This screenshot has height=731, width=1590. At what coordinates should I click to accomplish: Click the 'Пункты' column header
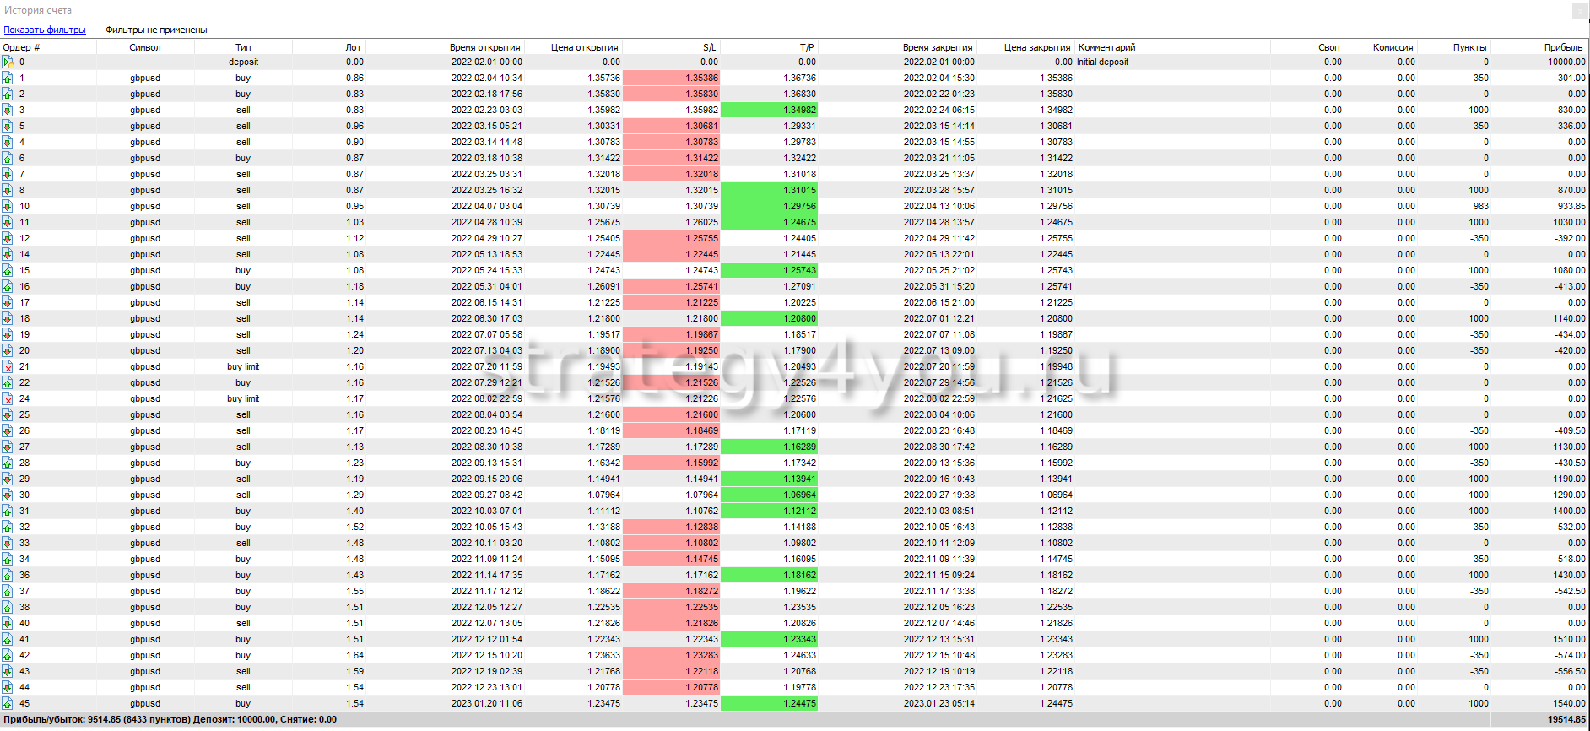pyautogui.click(x=1469, y=47)
